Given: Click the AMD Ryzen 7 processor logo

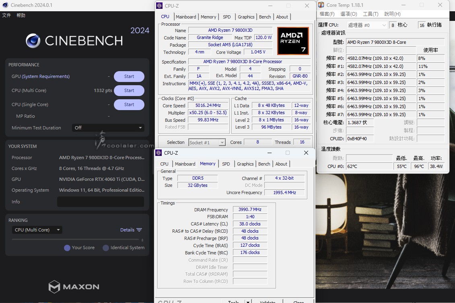Looking at the screenshot, I should [293, 41].
